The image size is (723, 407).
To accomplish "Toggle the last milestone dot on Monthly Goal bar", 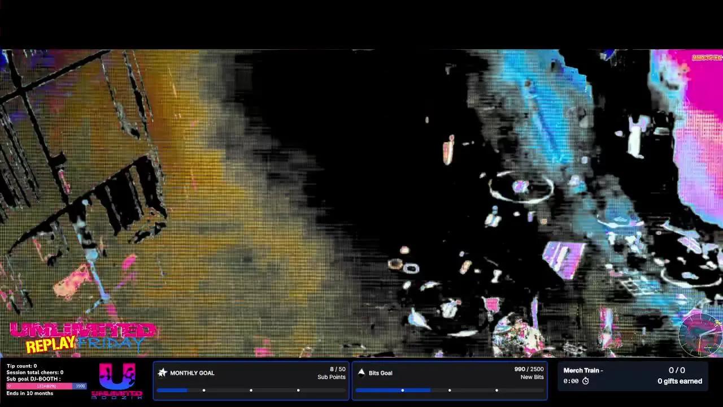I will point(298,390).
